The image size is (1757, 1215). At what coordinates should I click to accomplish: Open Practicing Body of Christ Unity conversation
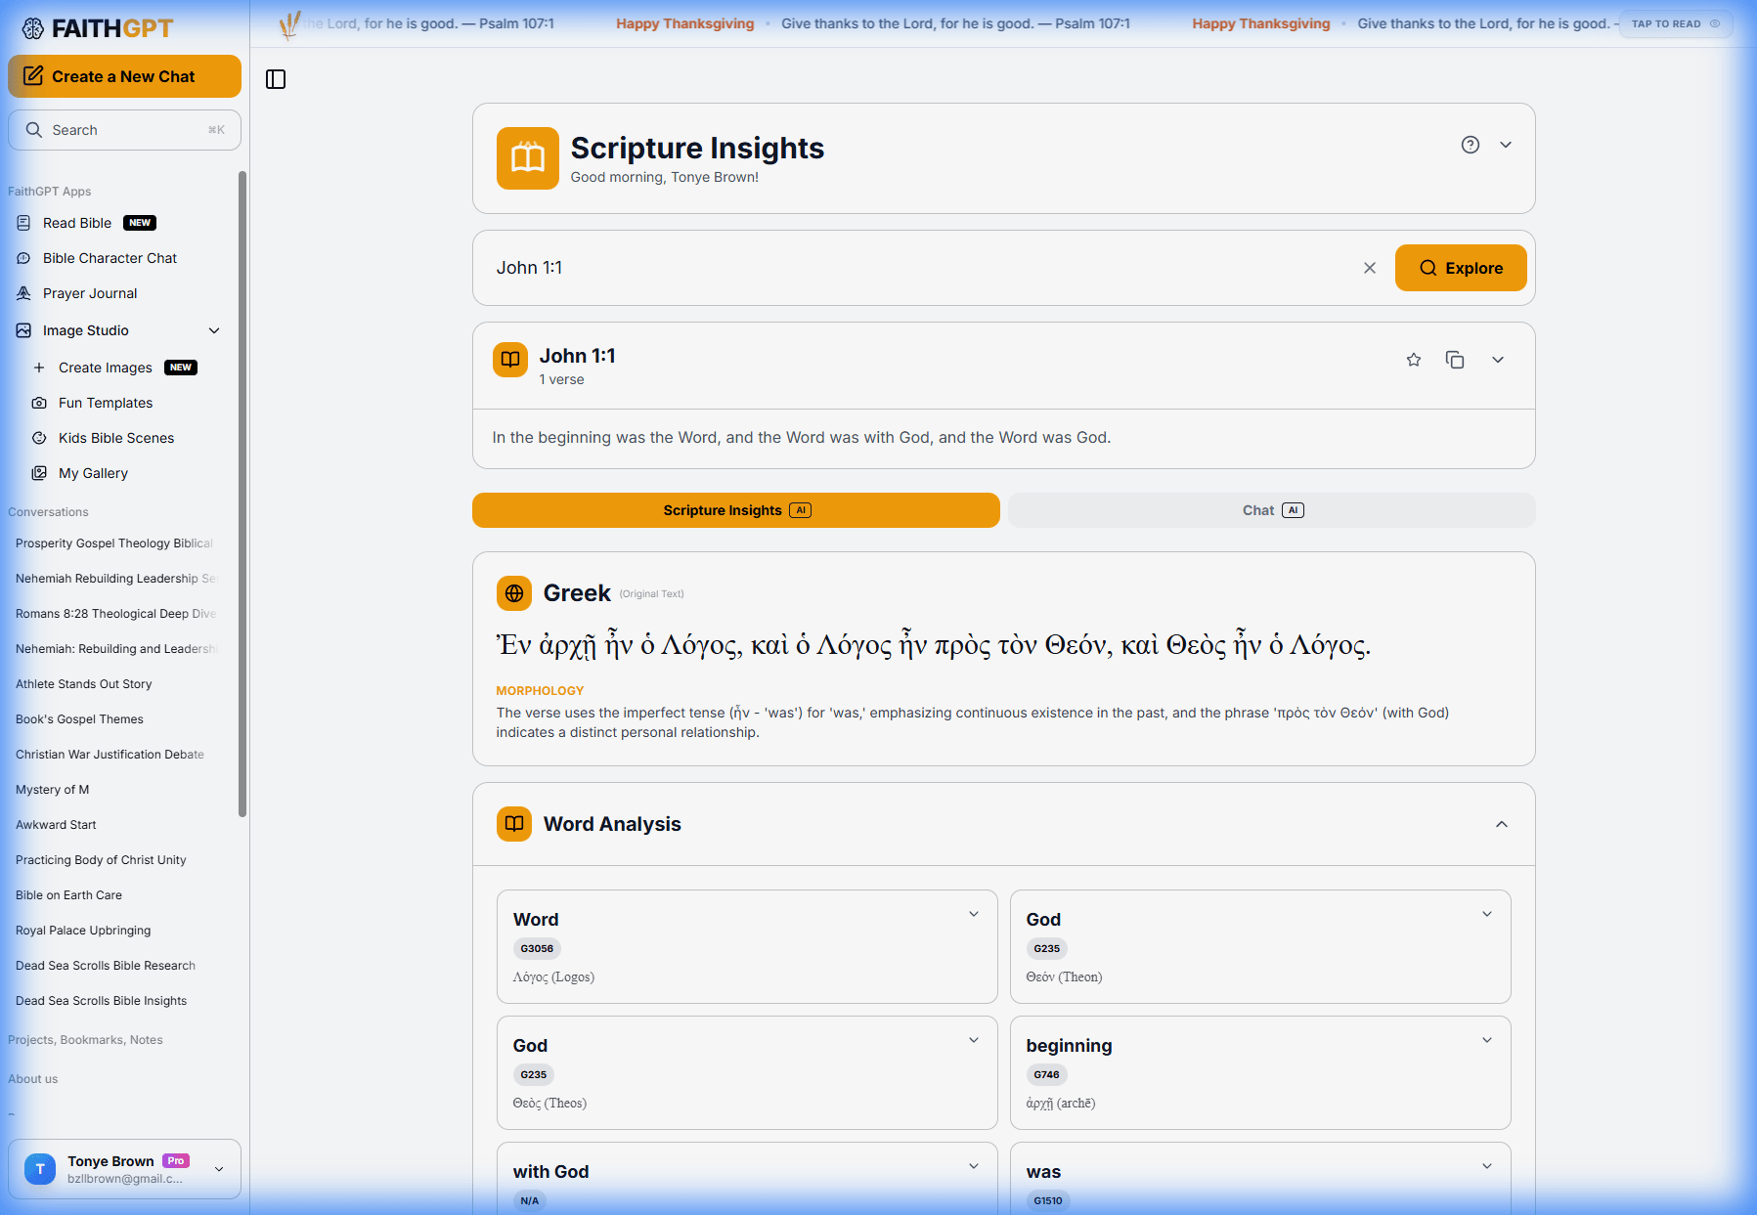pos(101,860)
